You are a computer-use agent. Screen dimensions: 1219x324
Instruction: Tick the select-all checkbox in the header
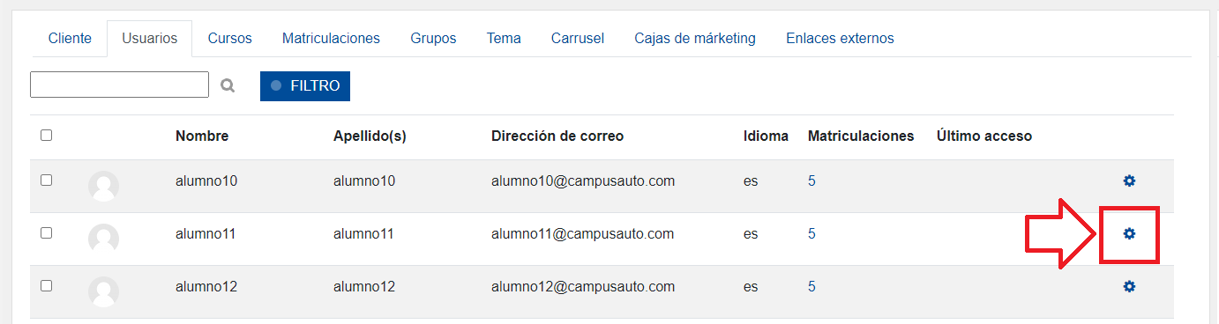click(x=46, y=136)
